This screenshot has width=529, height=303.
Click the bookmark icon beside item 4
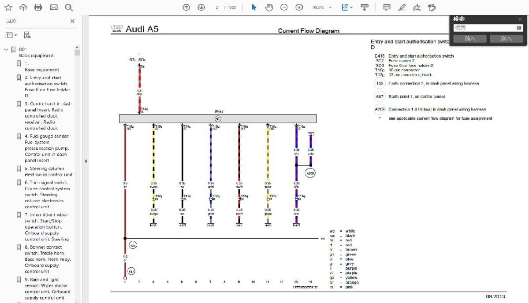(19, 137)
